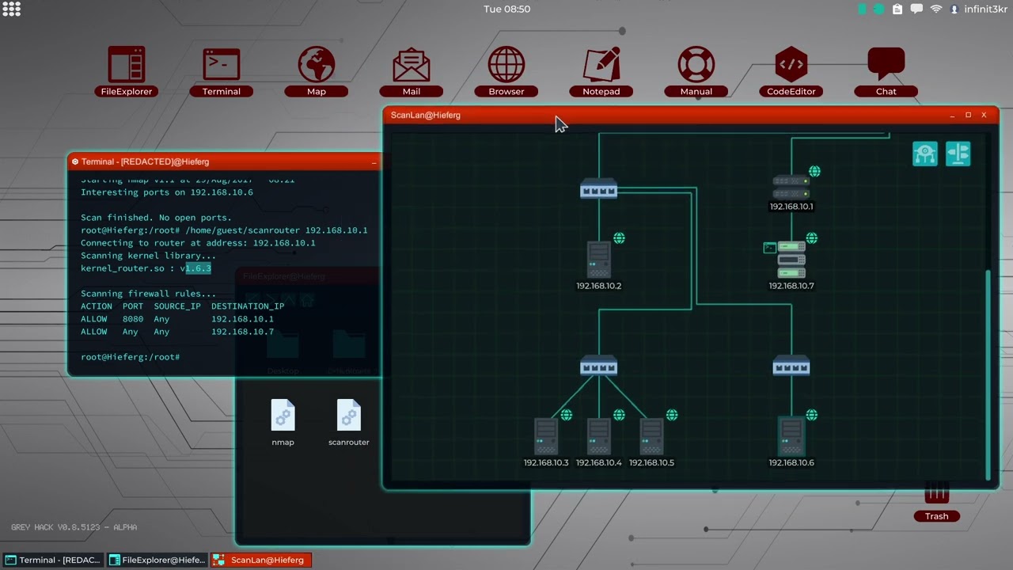Switch to ScanLan@Hieferg in the taskbar

(261, 560)
